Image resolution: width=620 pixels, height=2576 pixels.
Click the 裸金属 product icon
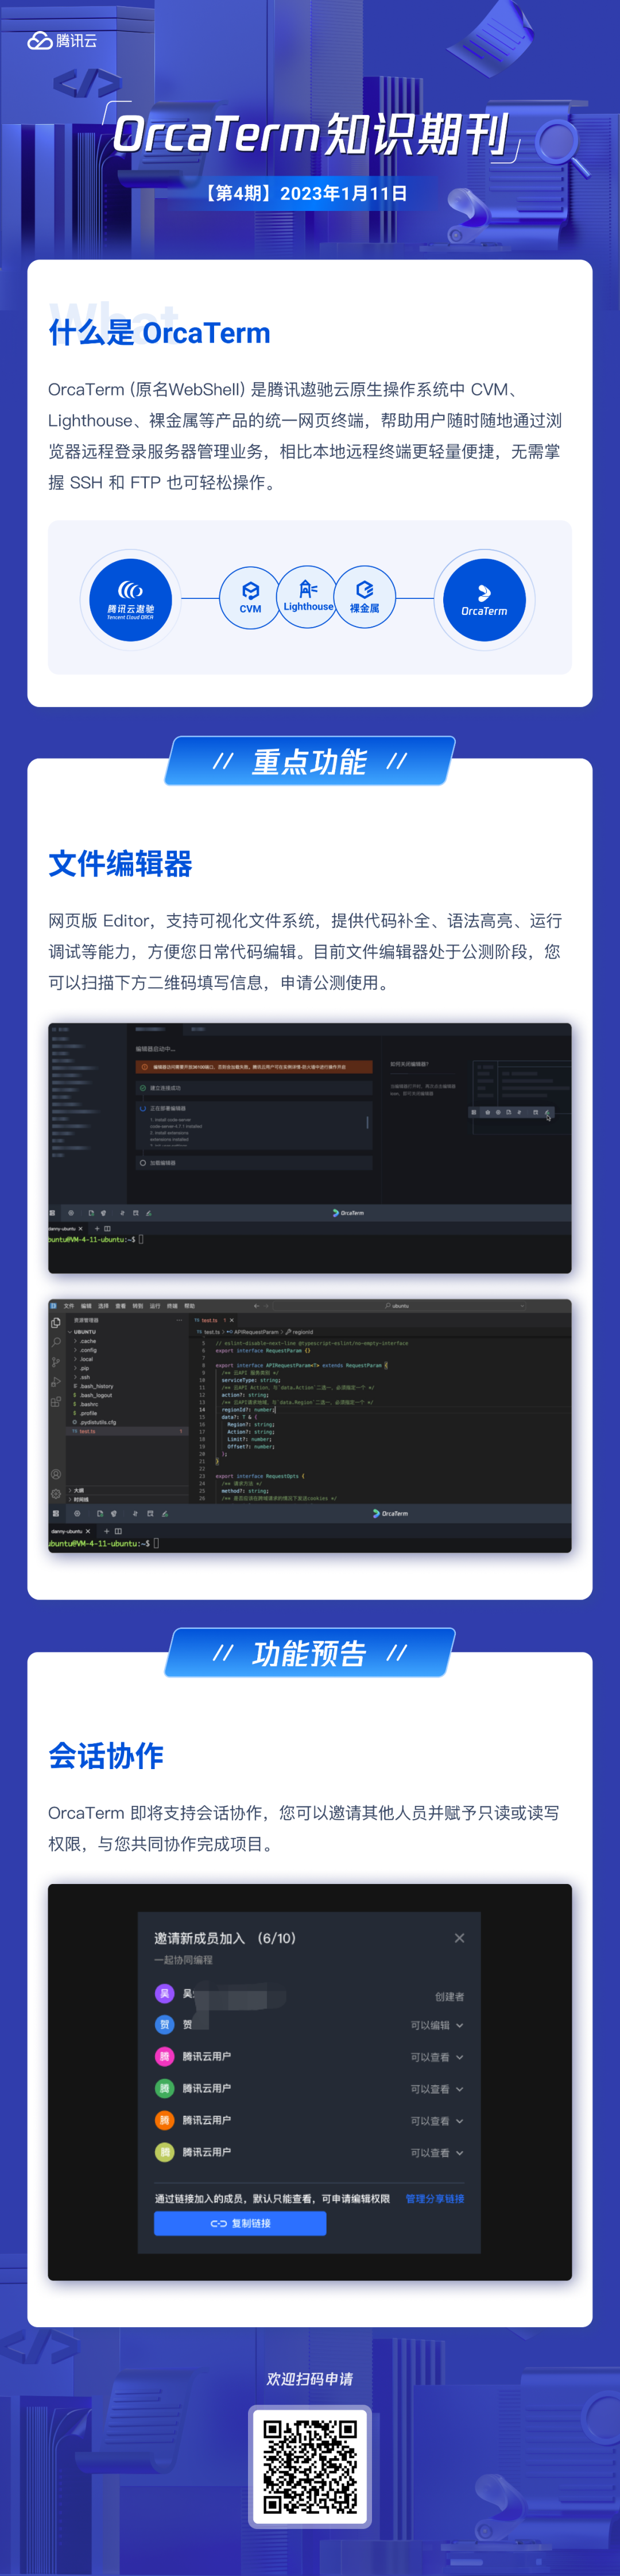365,597
